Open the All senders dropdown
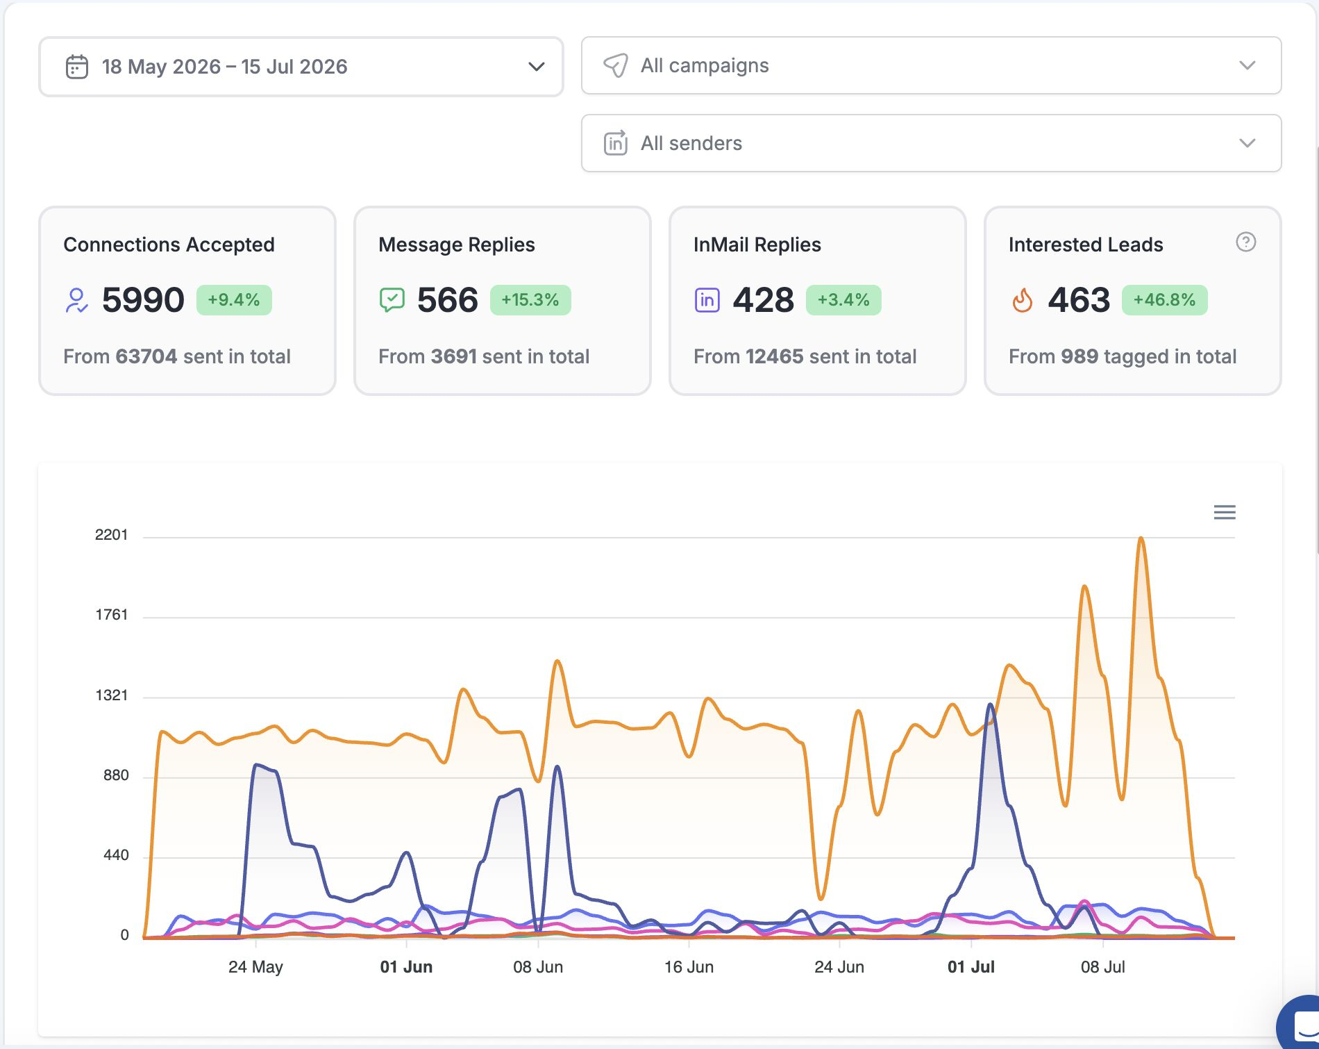The image size is (1319, 1049). pos(931,143)
